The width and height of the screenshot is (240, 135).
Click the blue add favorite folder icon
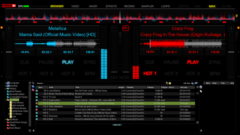coord(33,86)
